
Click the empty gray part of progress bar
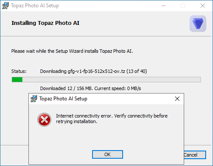[x=111, y=79]
